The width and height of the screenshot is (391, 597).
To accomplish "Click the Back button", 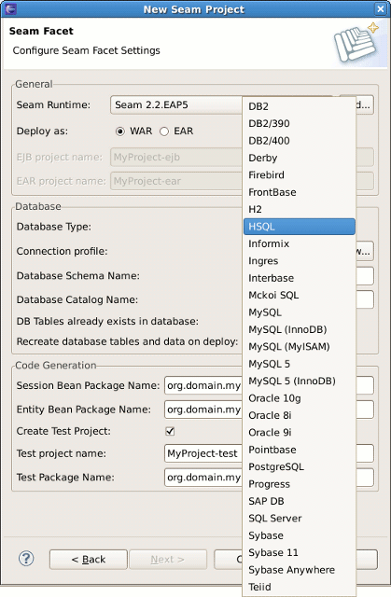I will pos(89,560).
